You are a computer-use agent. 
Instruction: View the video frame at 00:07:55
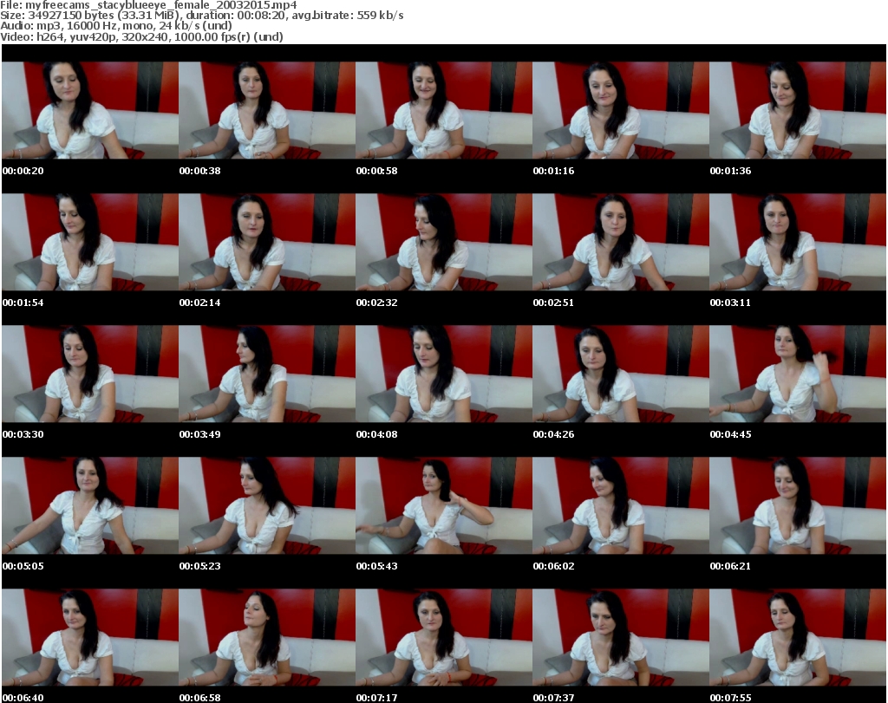point(798,637)
